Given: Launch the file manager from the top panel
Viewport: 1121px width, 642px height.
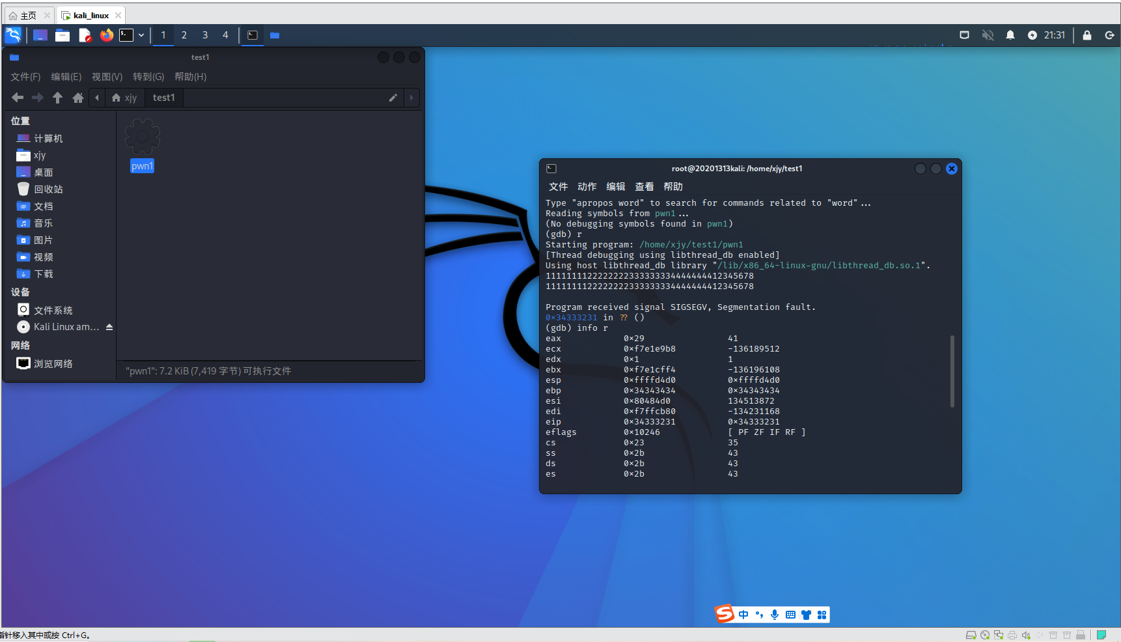Looking at the screenshot, I should point(62,35).
